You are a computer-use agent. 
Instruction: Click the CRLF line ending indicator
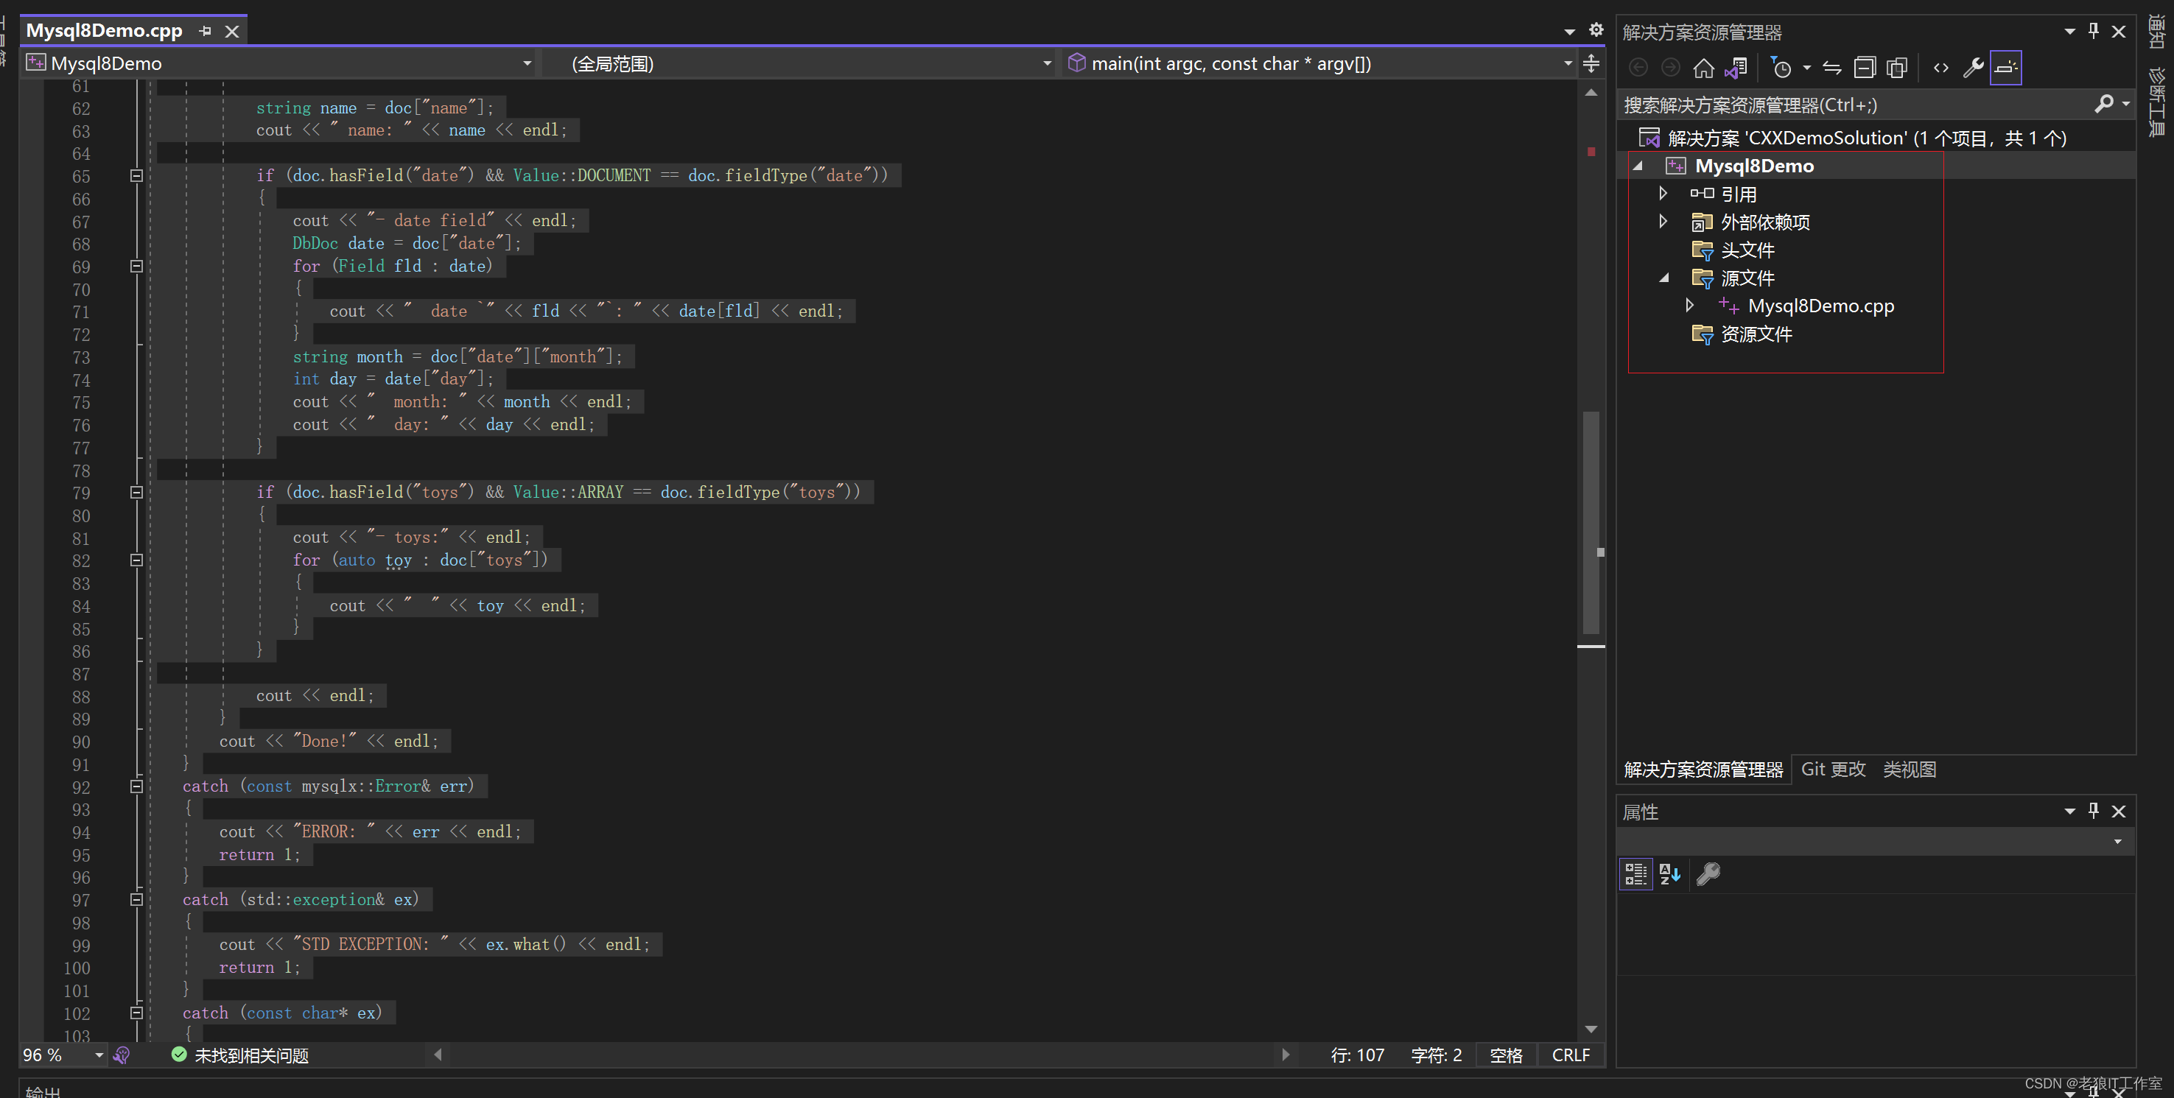[1571, 1055]
